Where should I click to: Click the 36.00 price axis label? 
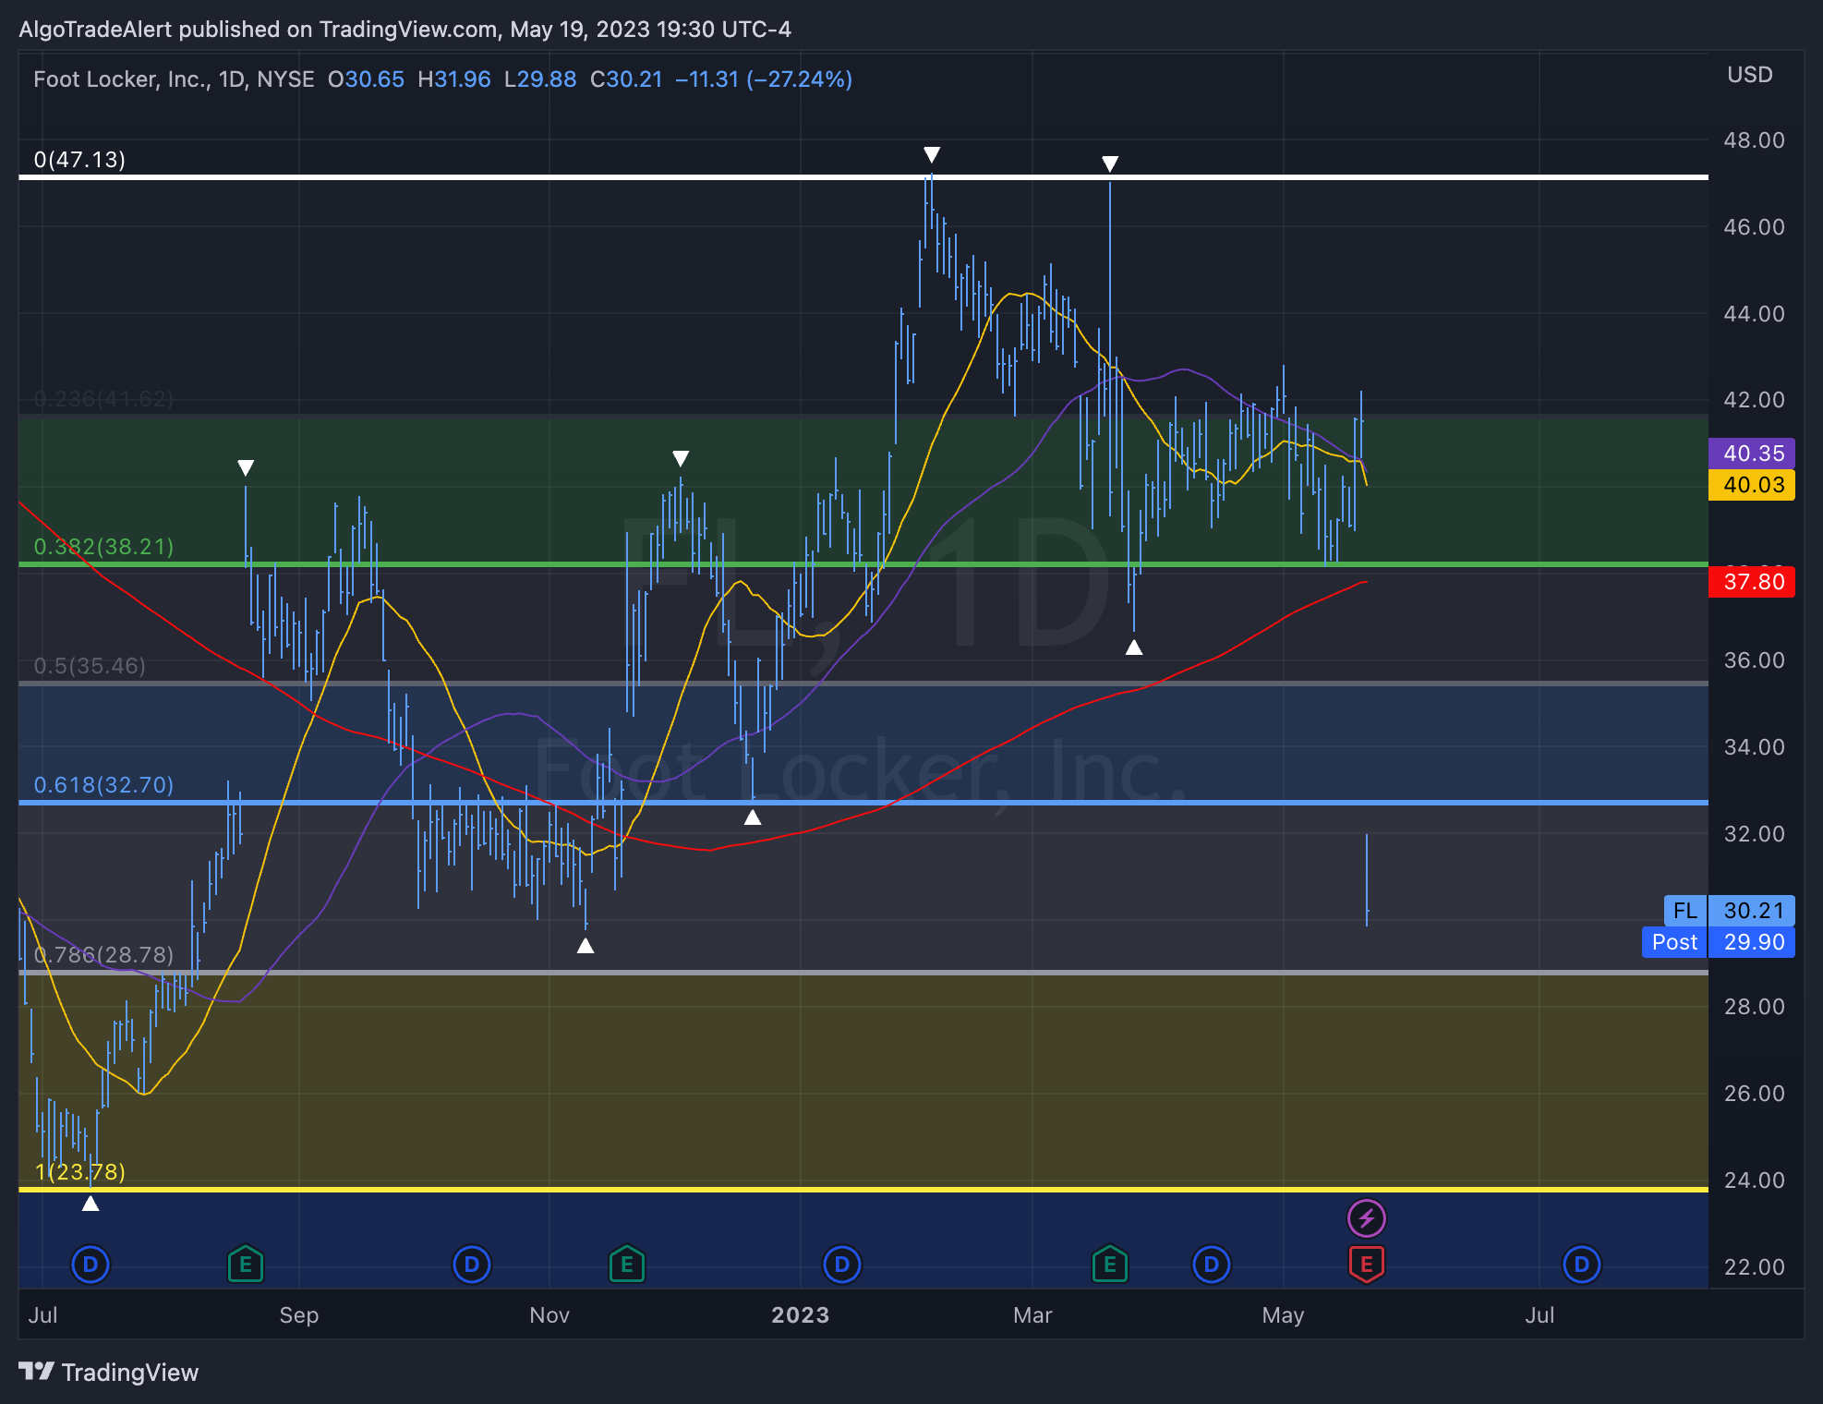[x=1754, y=660]
